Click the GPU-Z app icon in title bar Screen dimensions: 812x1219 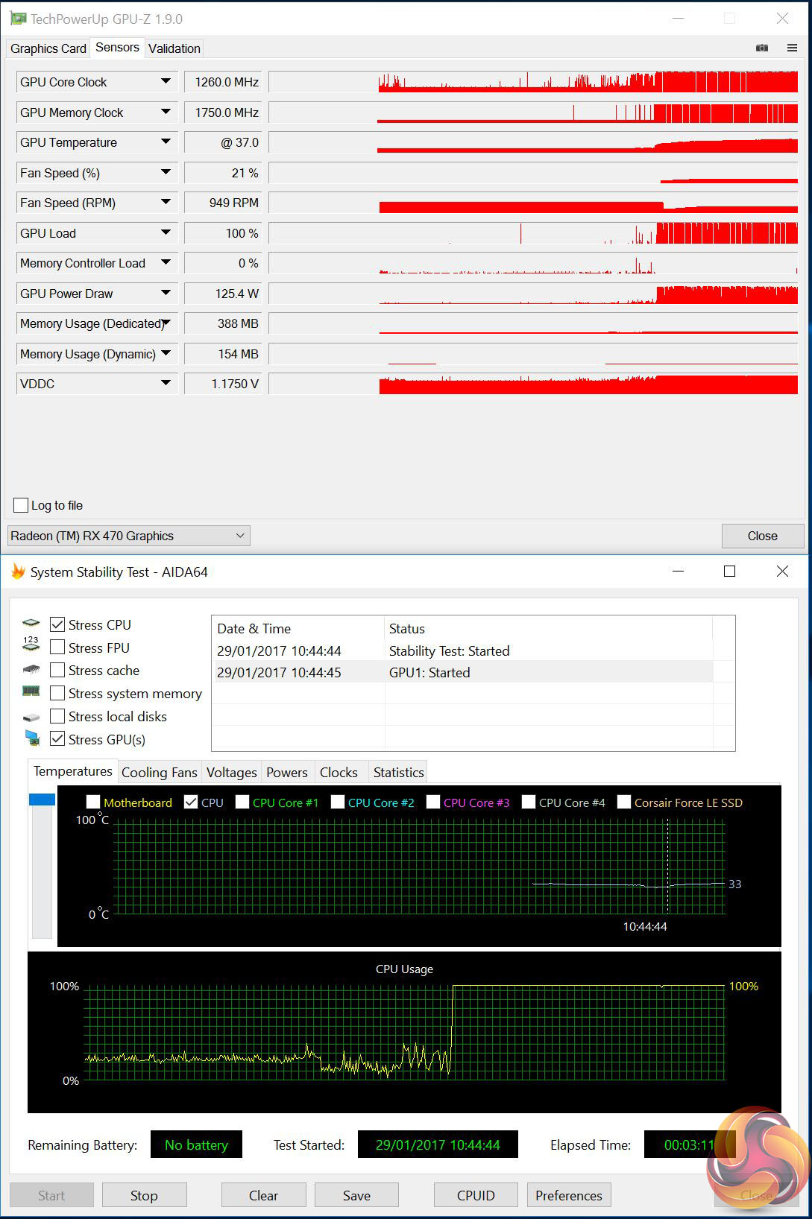pos(18,19)
